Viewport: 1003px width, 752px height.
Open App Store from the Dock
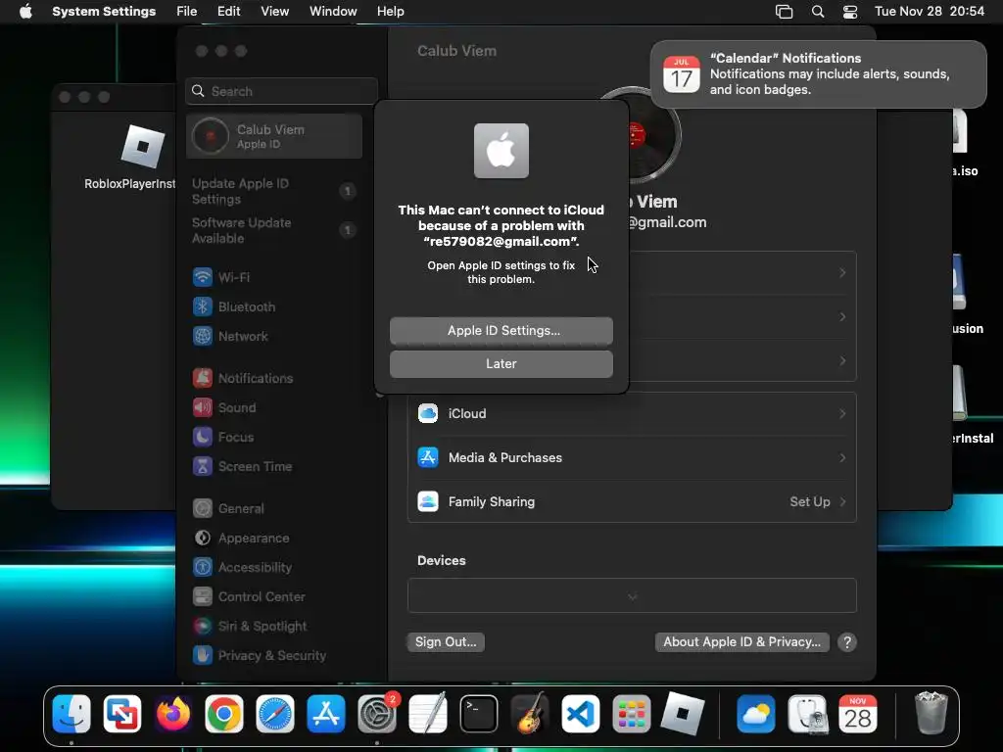tap(325, 714)
